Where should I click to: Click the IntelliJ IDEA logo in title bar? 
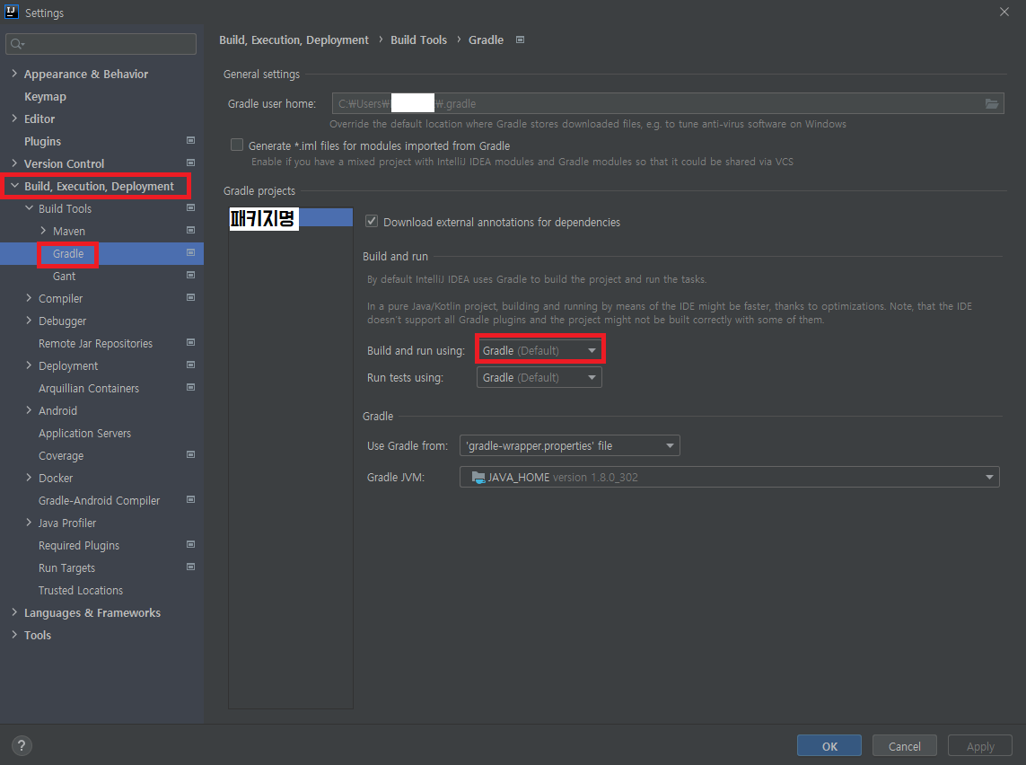pyautogui.click(x=11, y=12)
